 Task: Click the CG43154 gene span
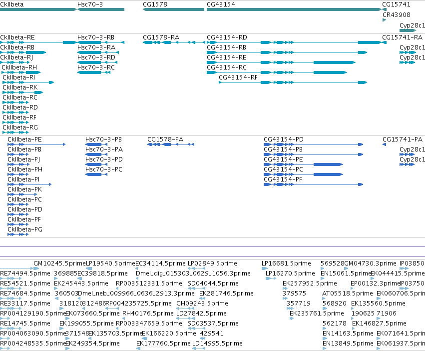click(x=294, y=9)
